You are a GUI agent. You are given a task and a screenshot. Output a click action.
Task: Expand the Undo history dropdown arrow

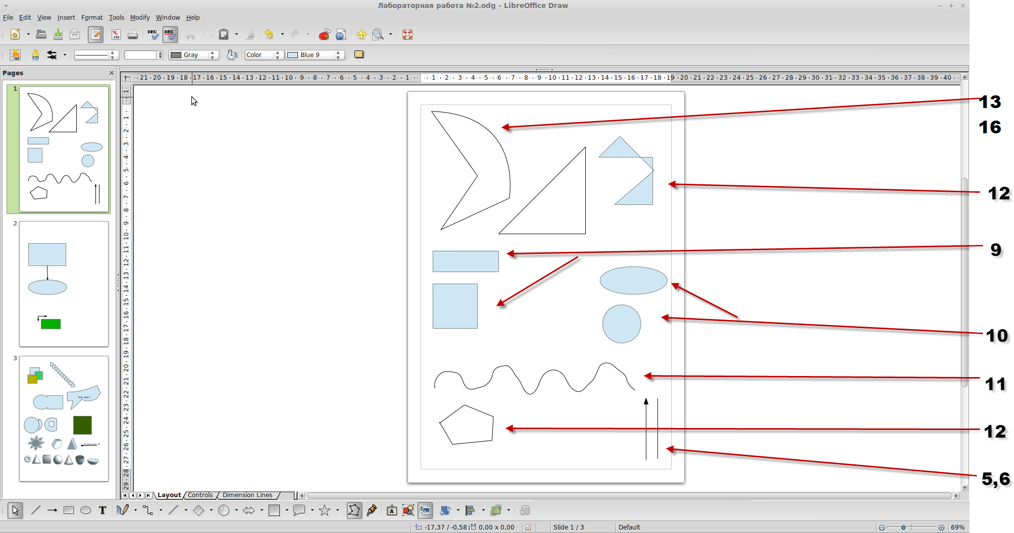click(282, 34)
